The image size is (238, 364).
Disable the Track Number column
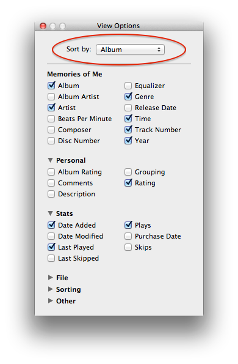point(128,130)
